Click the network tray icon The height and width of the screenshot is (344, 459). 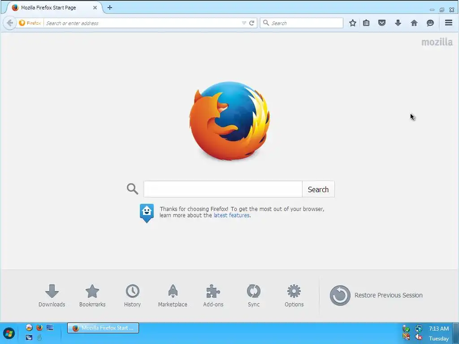pos(419,328)
